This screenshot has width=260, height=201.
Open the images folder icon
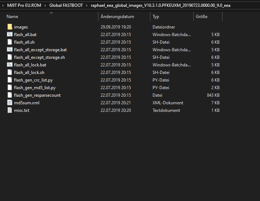coord(10,27)
